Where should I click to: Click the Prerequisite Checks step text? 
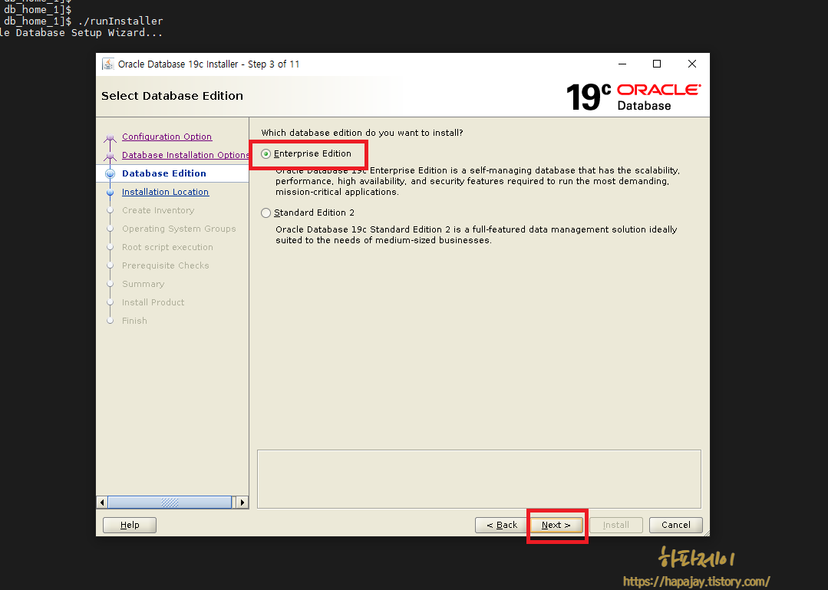point(165,265)
